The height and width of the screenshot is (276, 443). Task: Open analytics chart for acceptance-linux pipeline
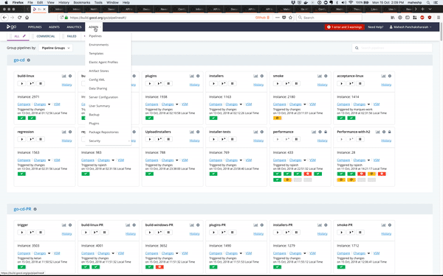(383, 76)
